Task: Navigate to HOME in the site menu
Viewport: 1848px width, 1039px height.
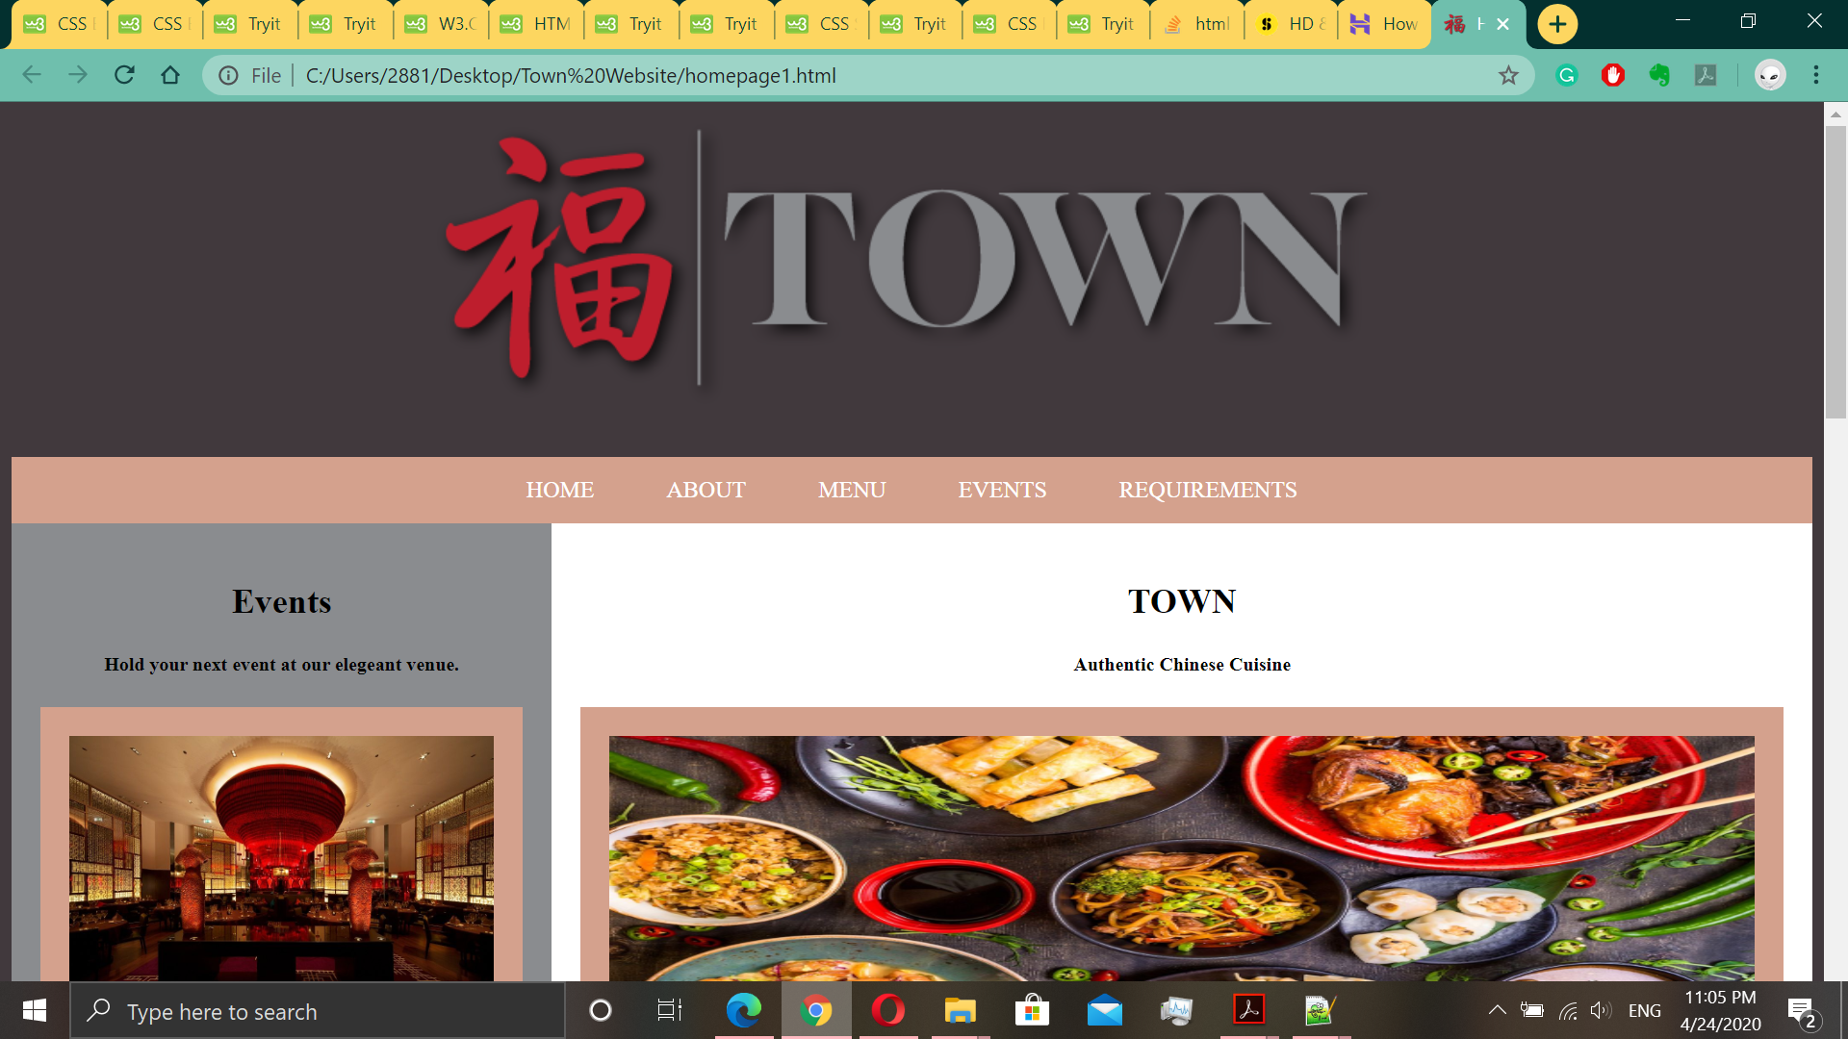Action: coord(559,491)
